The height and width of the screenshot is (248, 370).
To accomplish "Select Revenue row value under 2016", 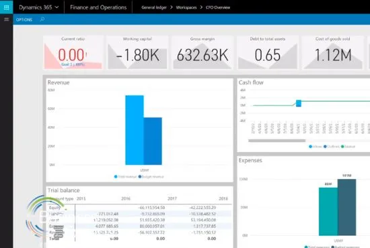I will tap(152, 233).
